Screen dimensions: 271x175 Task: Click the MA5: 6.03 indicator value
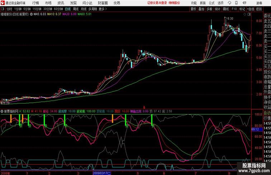40,14
